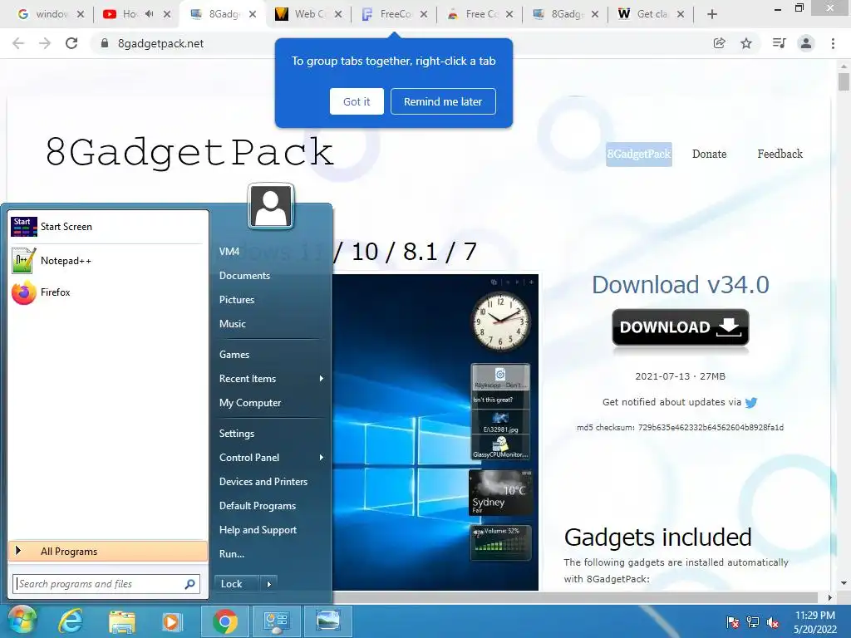Viewport: 851px width, 638px height.
Task: Open Help and Support
Action: click(x=258, y=529)
